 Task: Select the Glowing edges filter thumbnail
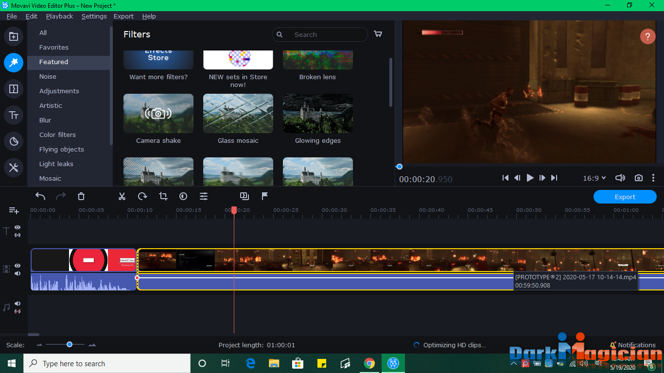click(318, 113)
